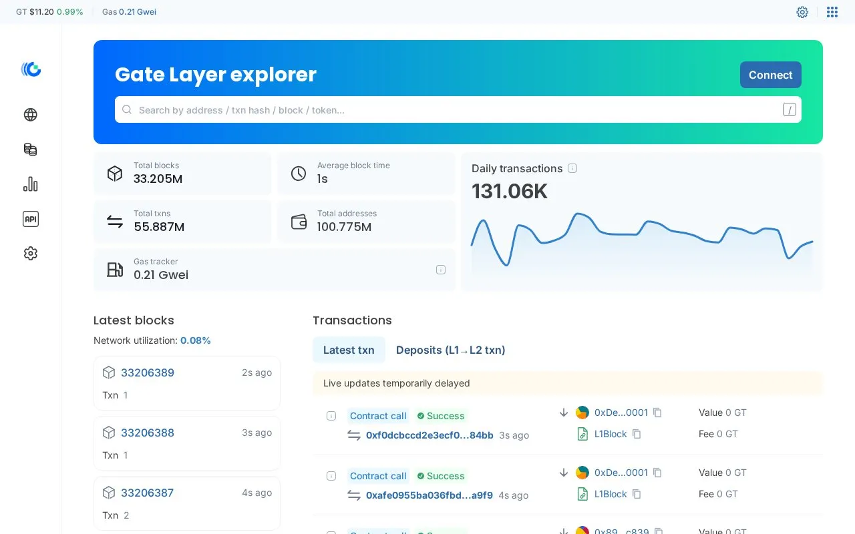Click the Gate Layer logo in sidebar
Image resolution: width=855 pixels, height=534 pixels.
click(x=31, y=69)
